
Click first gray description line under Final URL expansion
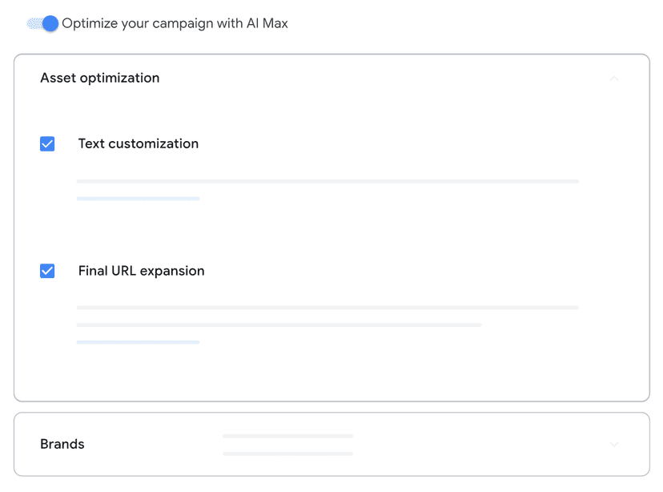click(327, 308)
